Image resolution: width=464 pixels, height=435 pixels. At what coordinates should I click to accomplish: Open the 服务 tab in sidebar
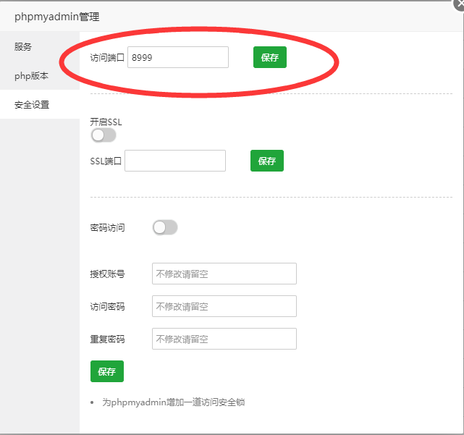[x=40, y=46]
